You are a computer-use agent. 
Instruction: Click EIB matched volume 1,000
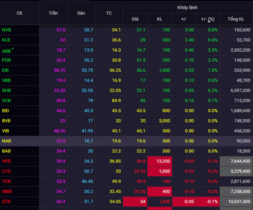[x=164, y=70]
